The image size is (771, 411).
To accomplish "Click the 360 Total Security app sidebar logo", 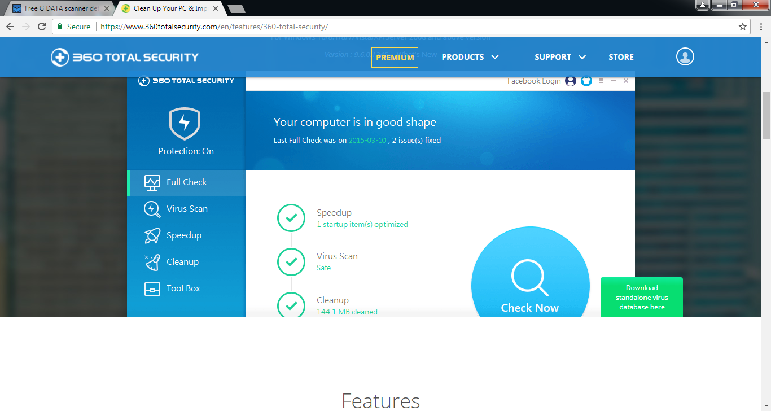I will click(186, 81).
